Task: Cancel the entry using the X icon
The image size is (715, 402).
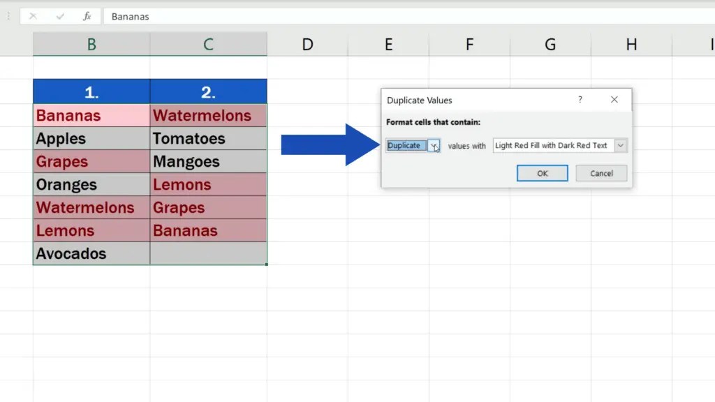Action: click(x=34, y=16)
